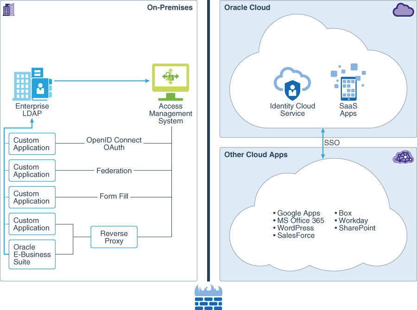This screenshot has height=310, width=417.
Task: Click the purple cloud icon in Oracle Cloud header
Action: (x=403, y=9)
